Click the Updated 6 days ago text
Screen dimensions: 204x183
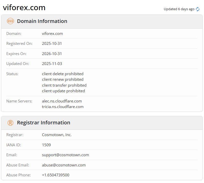[179, 9]
